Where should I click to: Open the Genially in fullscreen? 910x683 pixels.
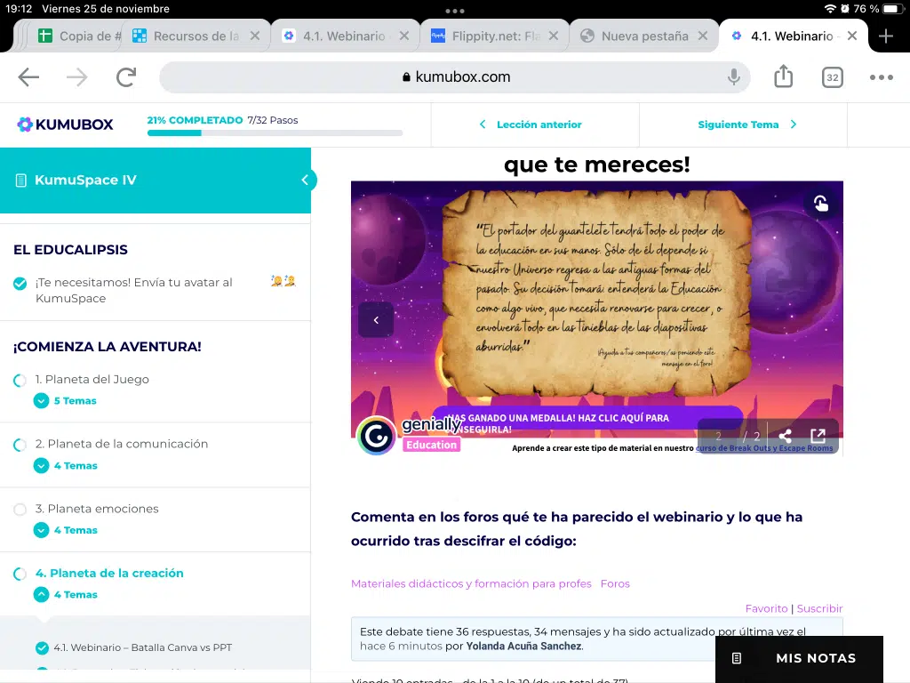tap(818, 436)
